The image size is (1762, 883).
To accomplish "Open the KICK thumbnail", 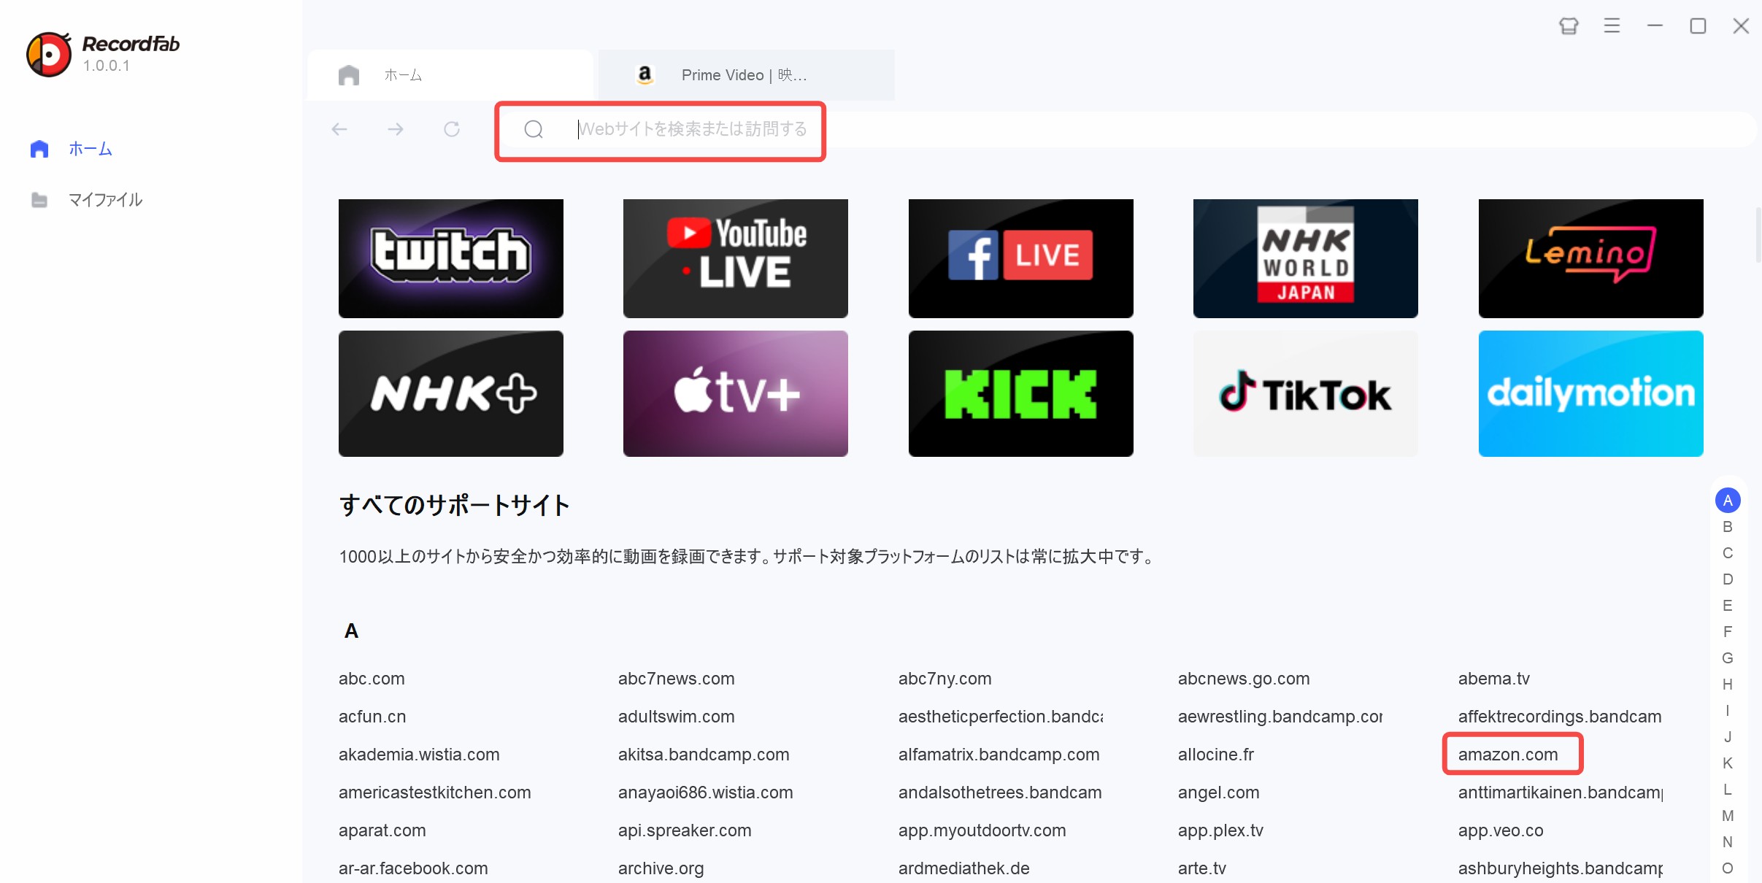I will [1021, 393].
